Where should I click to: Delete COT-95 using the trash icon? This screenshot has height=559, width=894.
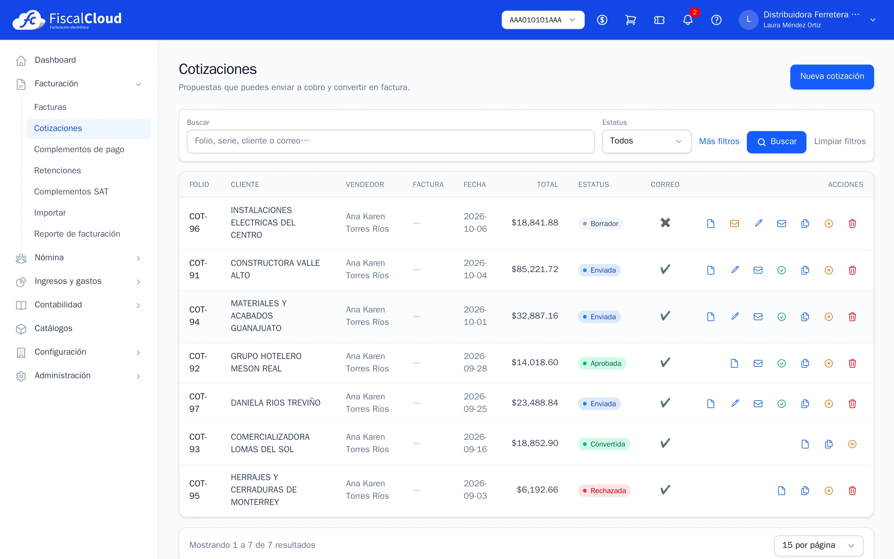[x=852, y=491]
